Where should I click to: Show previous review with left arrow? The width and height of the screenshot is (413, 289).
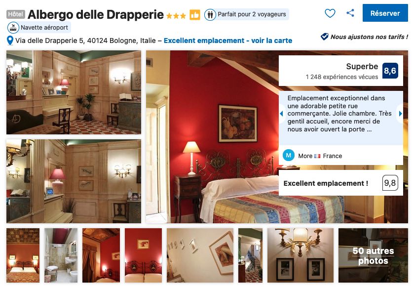pyautogui.click(x=281, y=114)
